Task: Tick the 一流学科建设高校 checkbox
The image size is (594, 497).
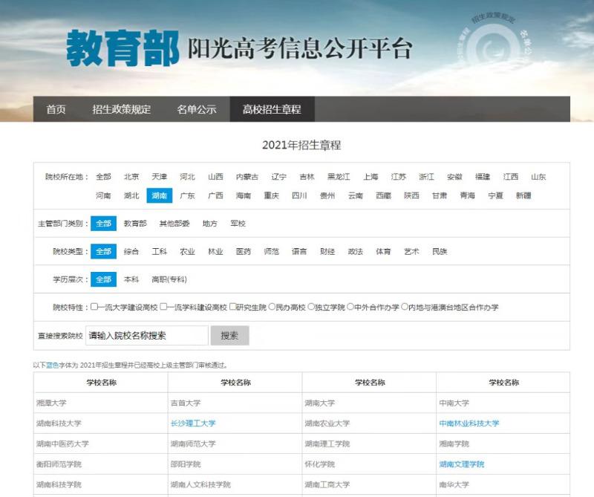Action: [163, 307]
